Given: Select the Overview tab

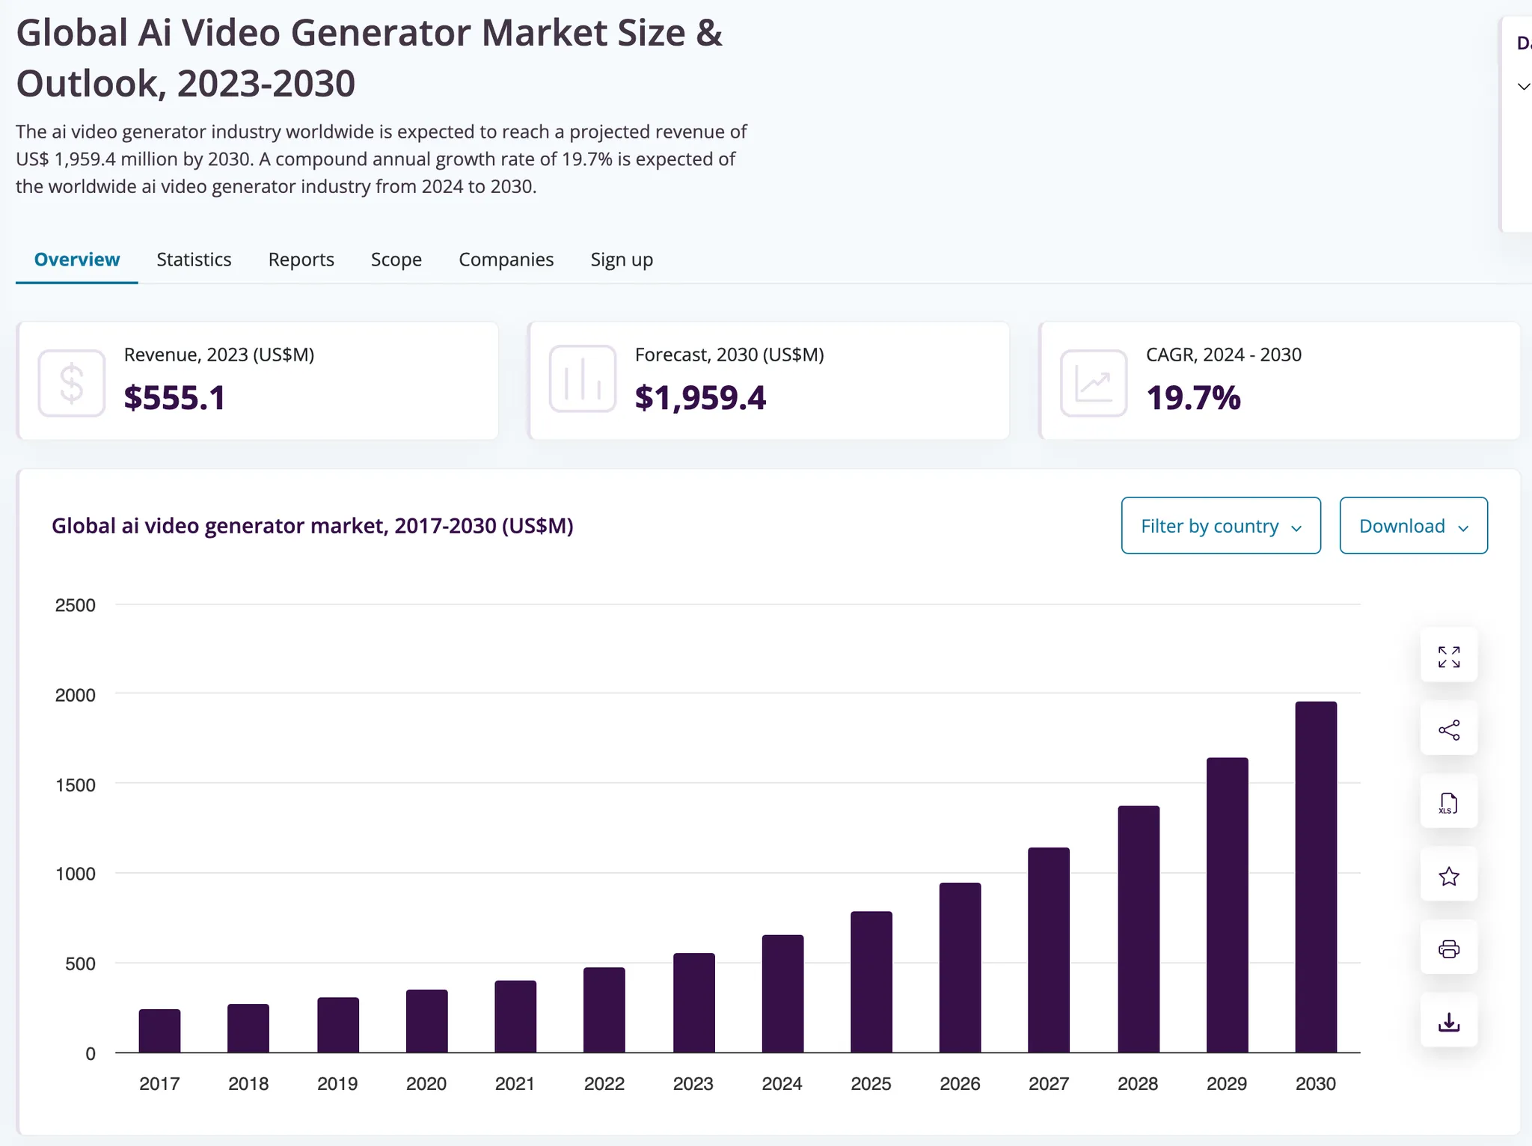Looking at the screenshot, I should pyautogui.click(x=77, y=260).
